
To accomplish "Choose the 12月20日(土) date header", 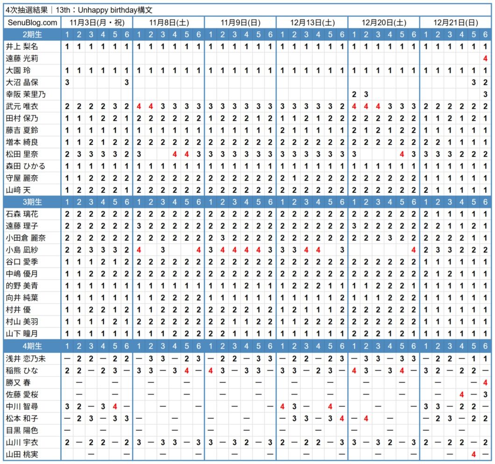I will pos(384,22).
